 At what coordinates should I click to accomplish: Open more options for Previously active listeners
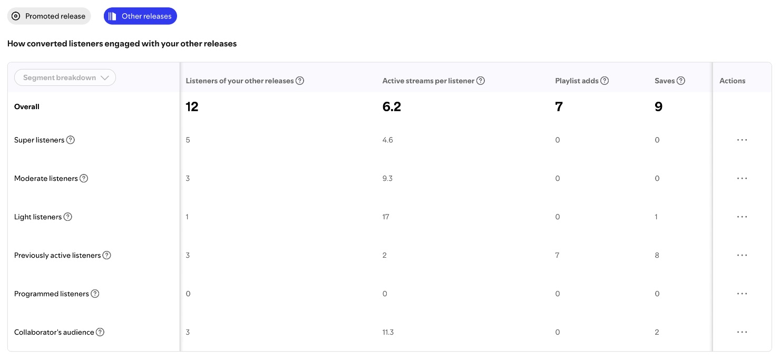point(742,256)
